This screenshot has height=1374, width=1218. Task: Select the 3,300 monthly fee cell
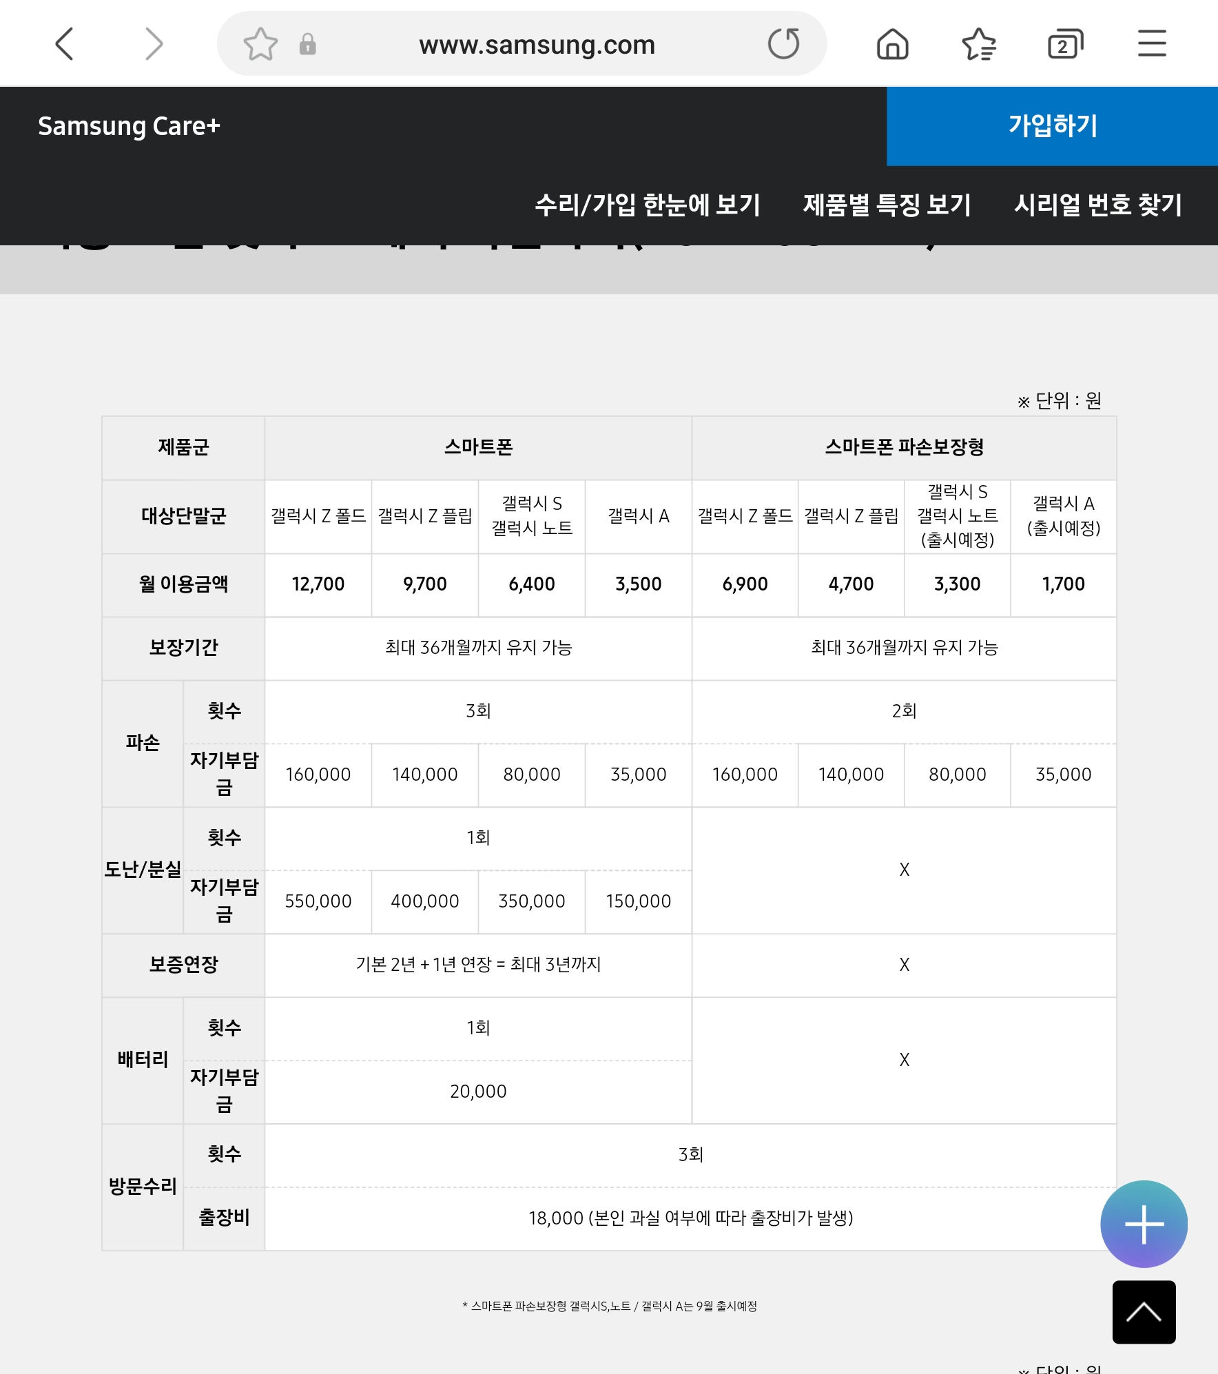pyautogui.click(x=957, y=584)
